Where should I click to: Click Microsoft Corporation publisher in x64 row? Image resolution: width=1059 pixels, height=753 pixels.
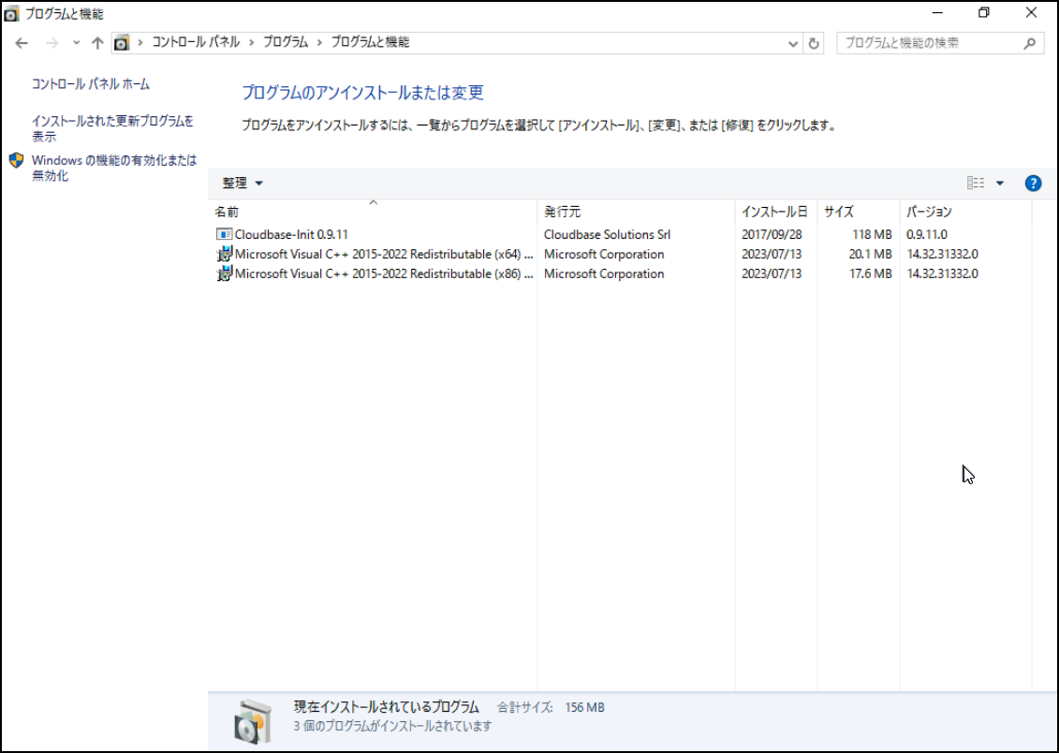tap(603, 254)
